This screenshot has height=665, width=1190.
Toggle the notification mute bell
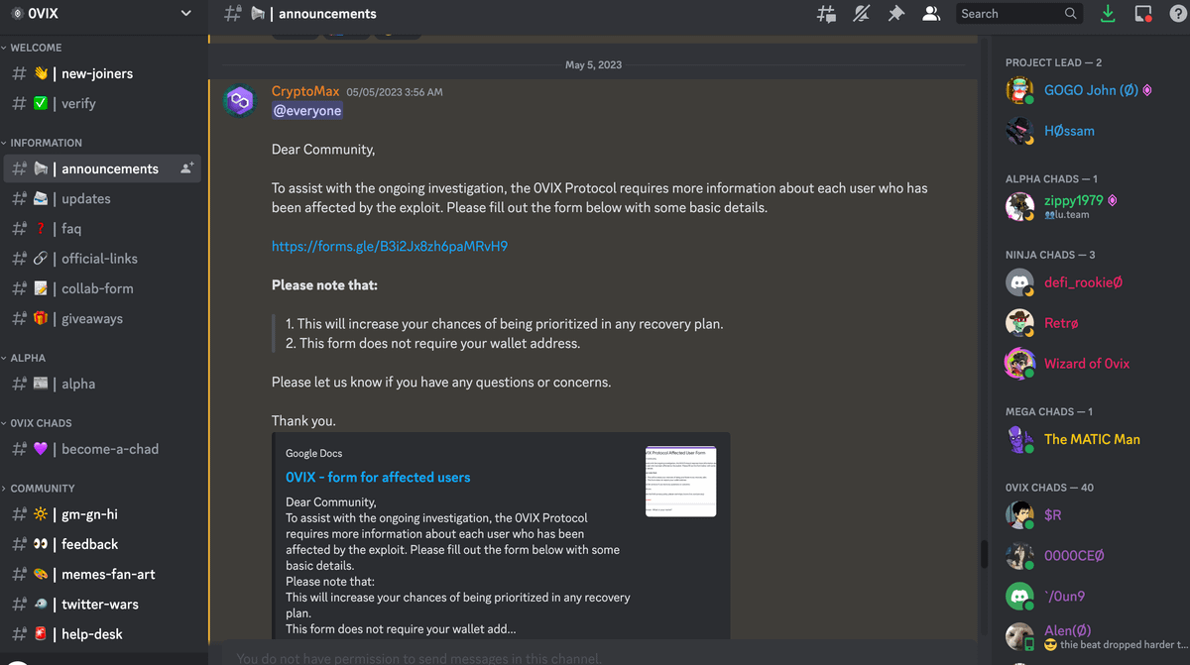[862, 14]
